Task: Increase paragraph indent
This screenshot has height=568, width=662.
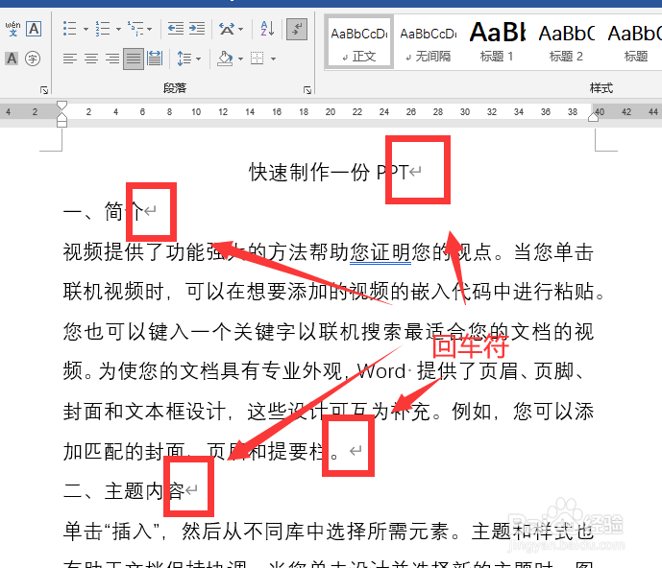Action: [x=197, y=29]
